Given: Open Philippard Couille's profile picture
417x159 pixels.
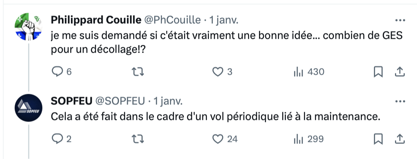Looking at the screenshot, I should (x=28, y=26).
